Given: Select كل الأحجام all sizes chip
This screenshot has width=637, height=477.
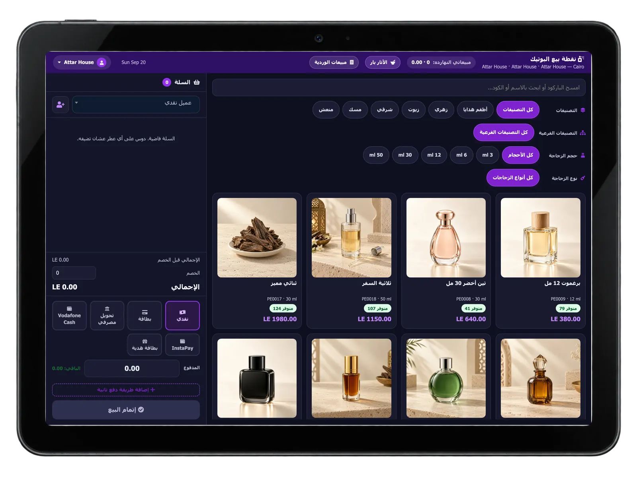Looking at the screenshot, I should click(520, 155).
